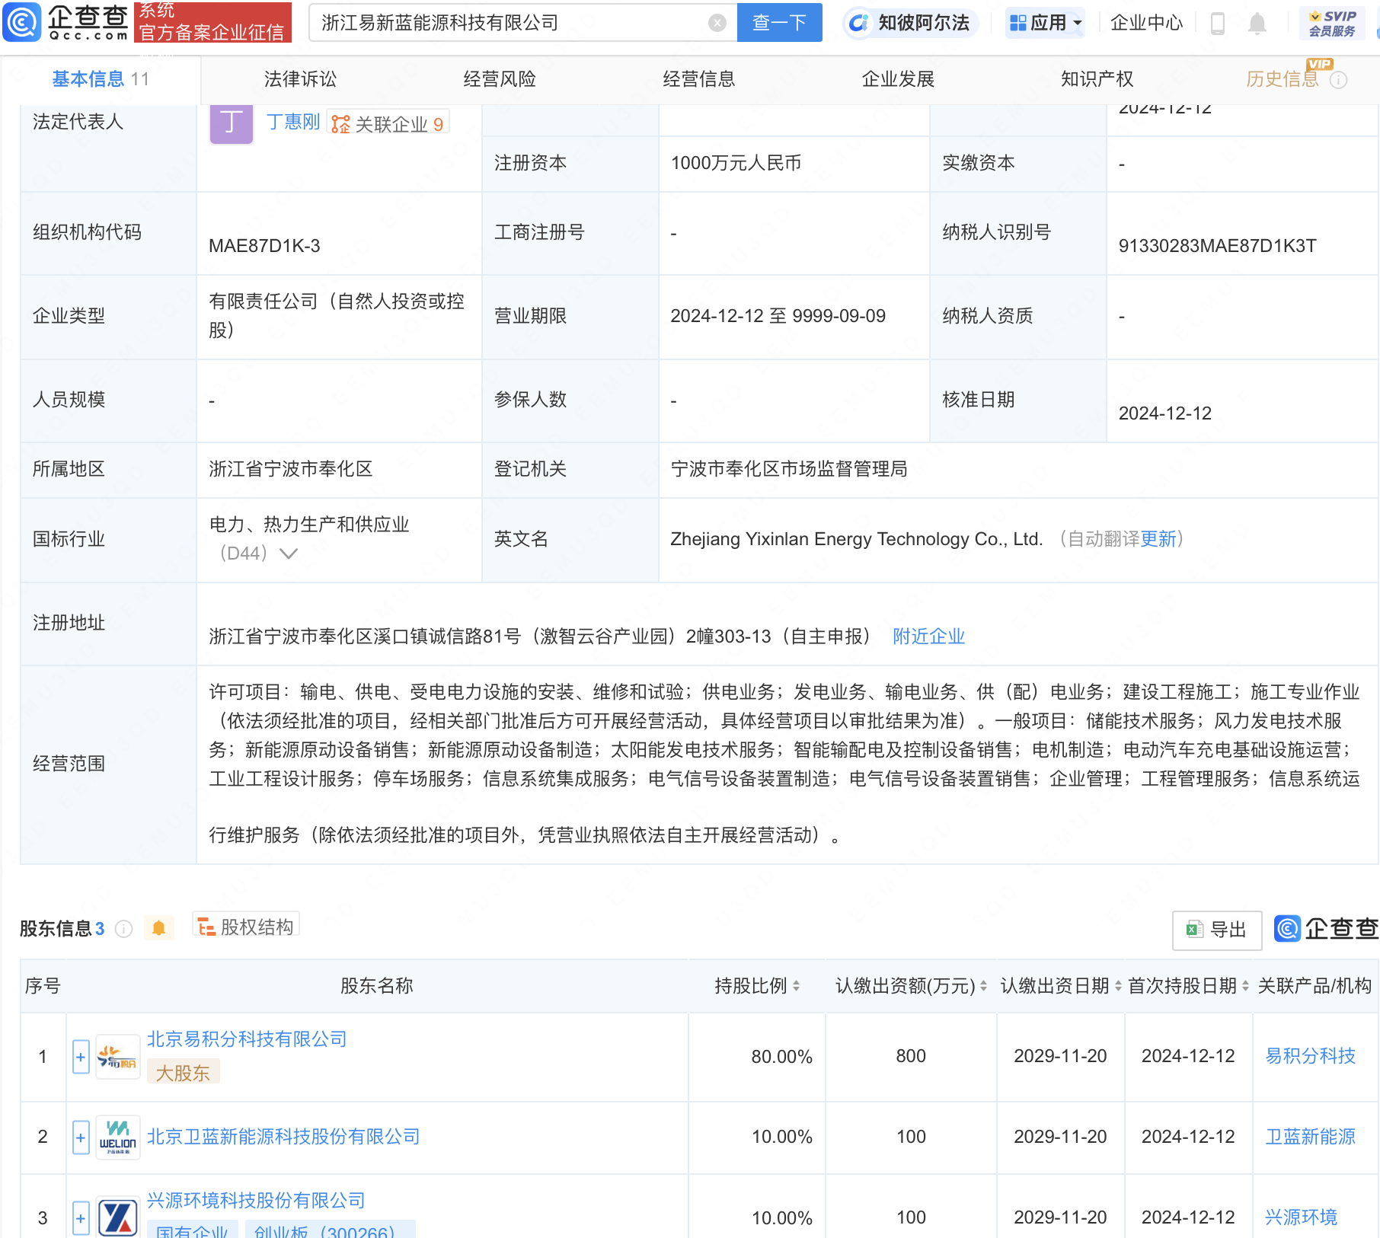Click info icon beside 股东信息
The width and height of the screenshot is (1380, 1238).
(123, 929)
